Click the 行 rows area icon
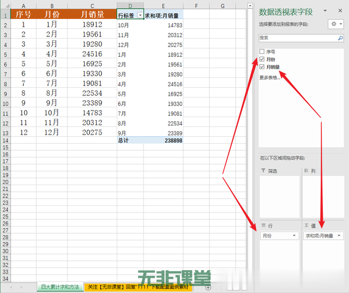This screenshot has height=293, width=349. 263,225
